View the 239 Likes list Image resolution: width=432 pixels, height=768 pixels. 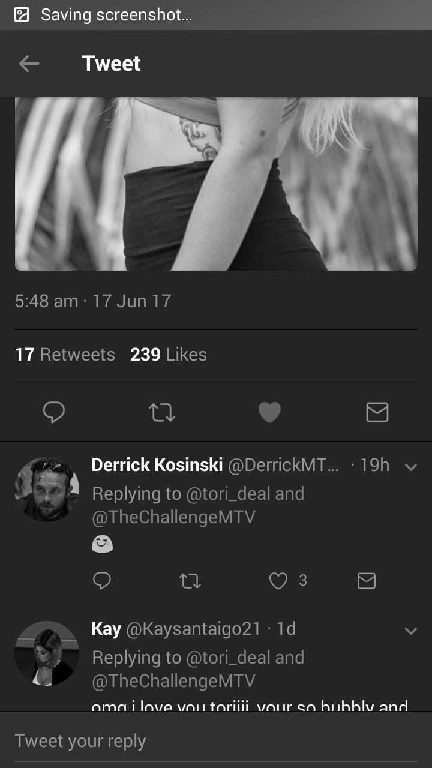click(169, 354)
